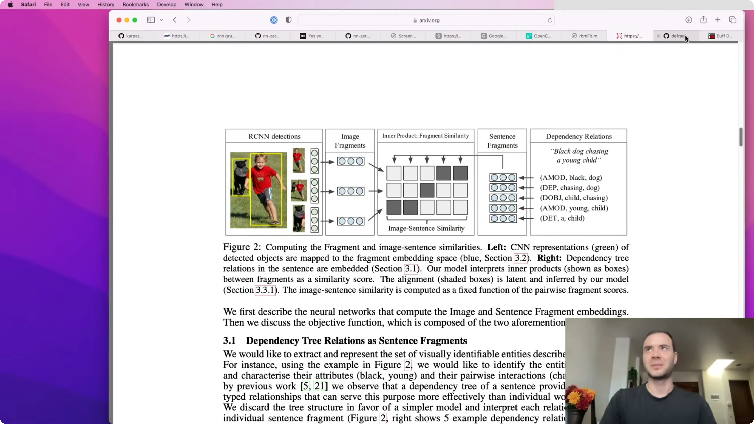754x424 pixels.
Task: Switch to the first nn-zer... tab
Action: [x=267, y=36]
